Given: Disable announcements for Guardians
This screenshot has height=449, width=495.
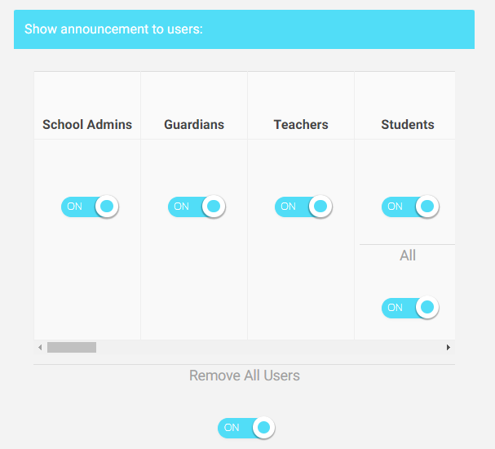Looking at the screenshot, I should (x=197, y=207).
